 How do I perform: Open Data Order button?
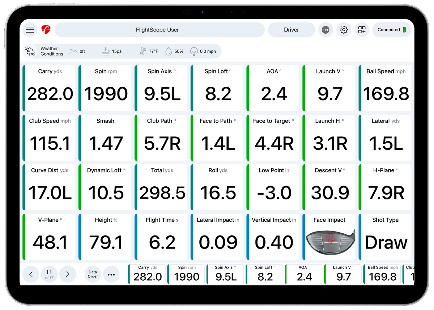click(93, 275)
